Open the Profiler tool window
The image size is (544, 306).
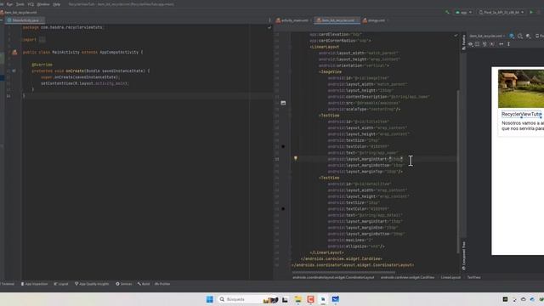pos(162,284)
